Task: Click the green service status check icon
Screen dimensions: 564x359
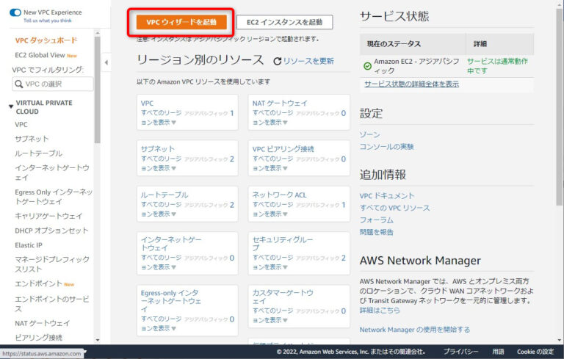Action: [x=367, y=66]
